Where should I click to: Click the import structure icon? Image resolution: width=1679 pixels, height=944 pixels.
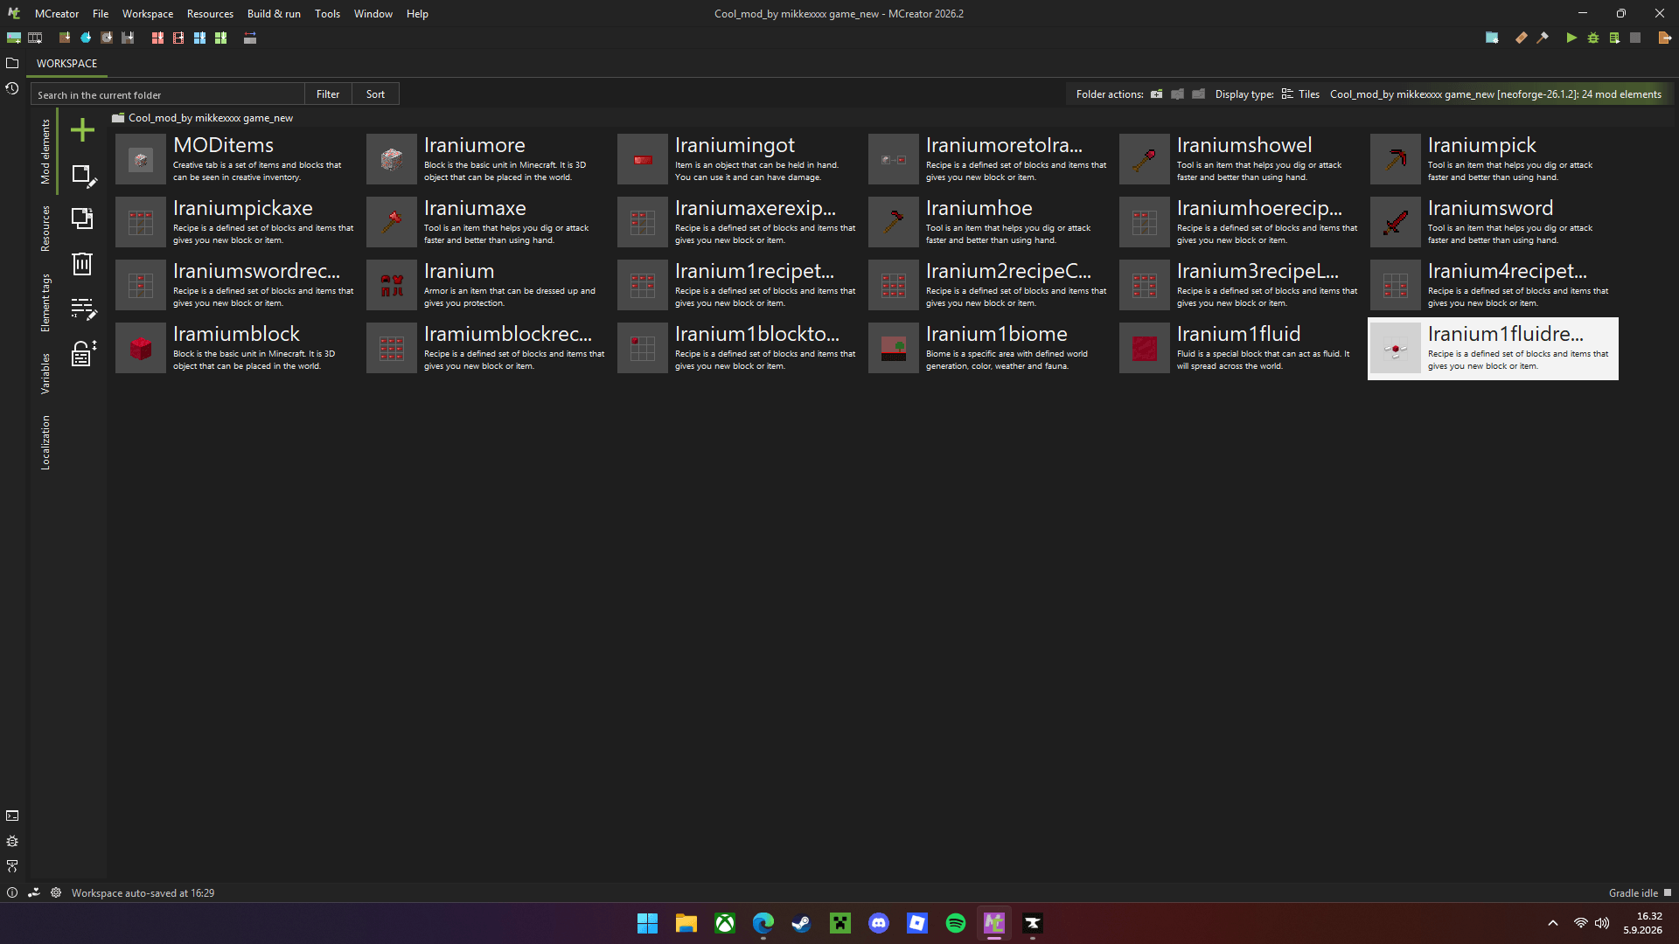click(x=128, y=38)
